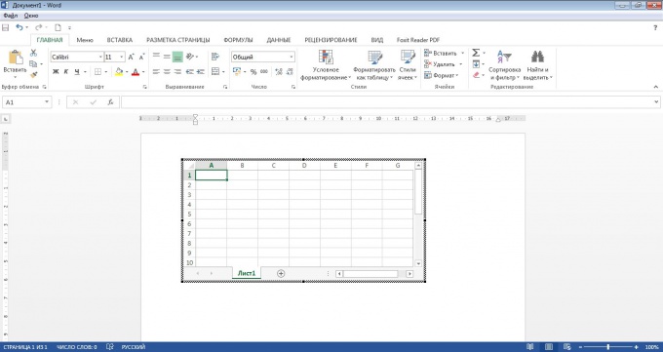The image size is (663, 352).
Task: Open AutoSum sigma dropdown arrow
Action: coord(484,53)
